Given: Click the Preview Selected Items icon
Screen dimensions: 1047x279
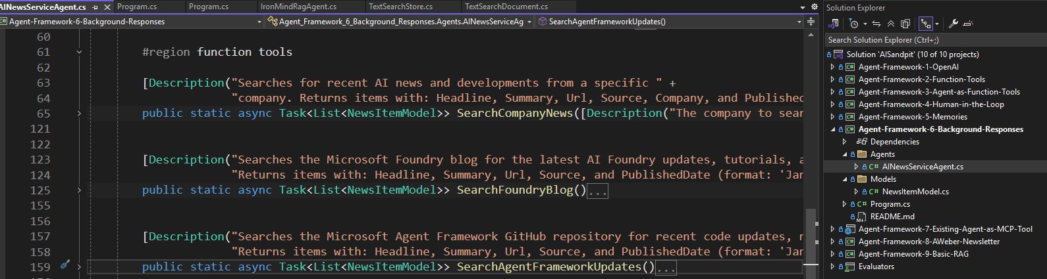Looking at the screenshot, I should [968, 24].
